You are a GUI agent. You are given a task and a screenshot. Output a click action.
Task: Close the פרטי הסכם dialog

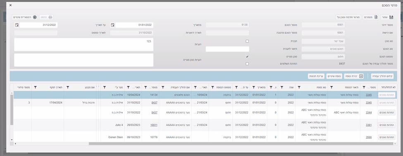click(10, 5)
